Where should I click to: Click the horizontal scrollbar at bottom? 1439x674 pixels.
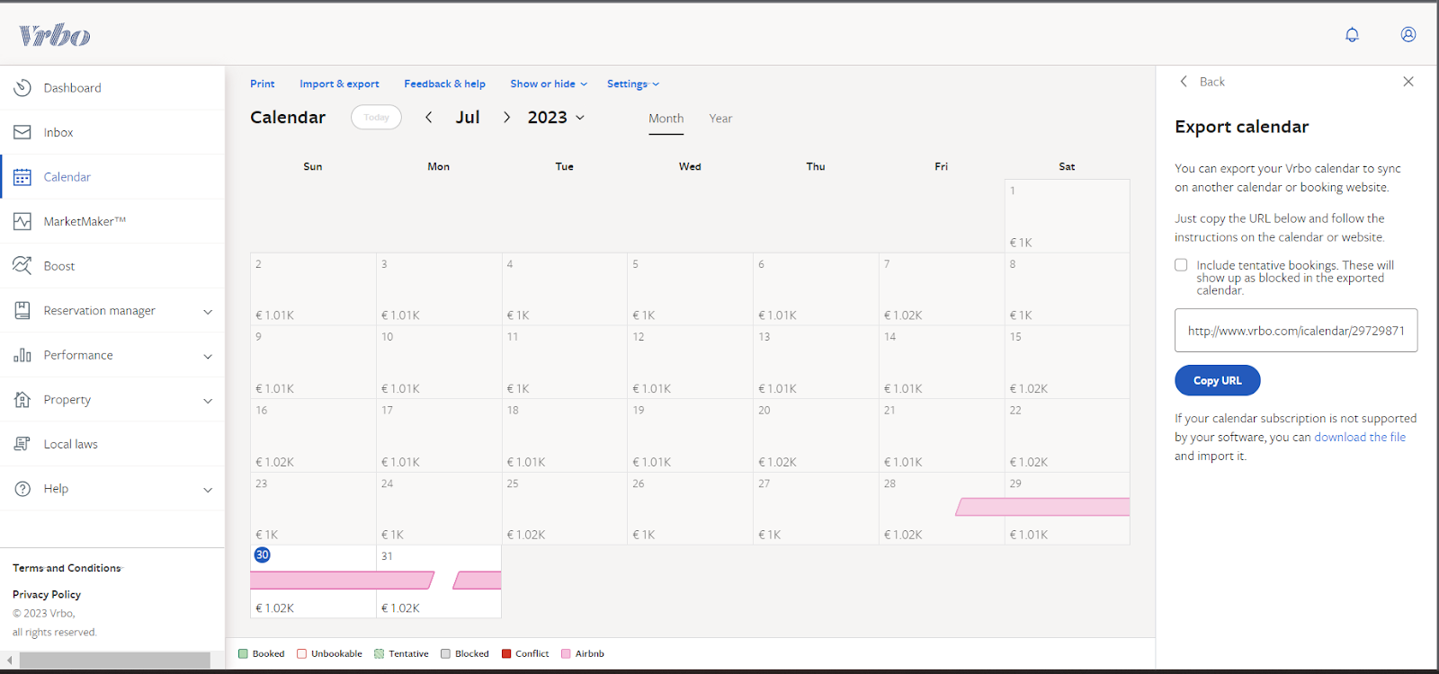tap(115, 661)
